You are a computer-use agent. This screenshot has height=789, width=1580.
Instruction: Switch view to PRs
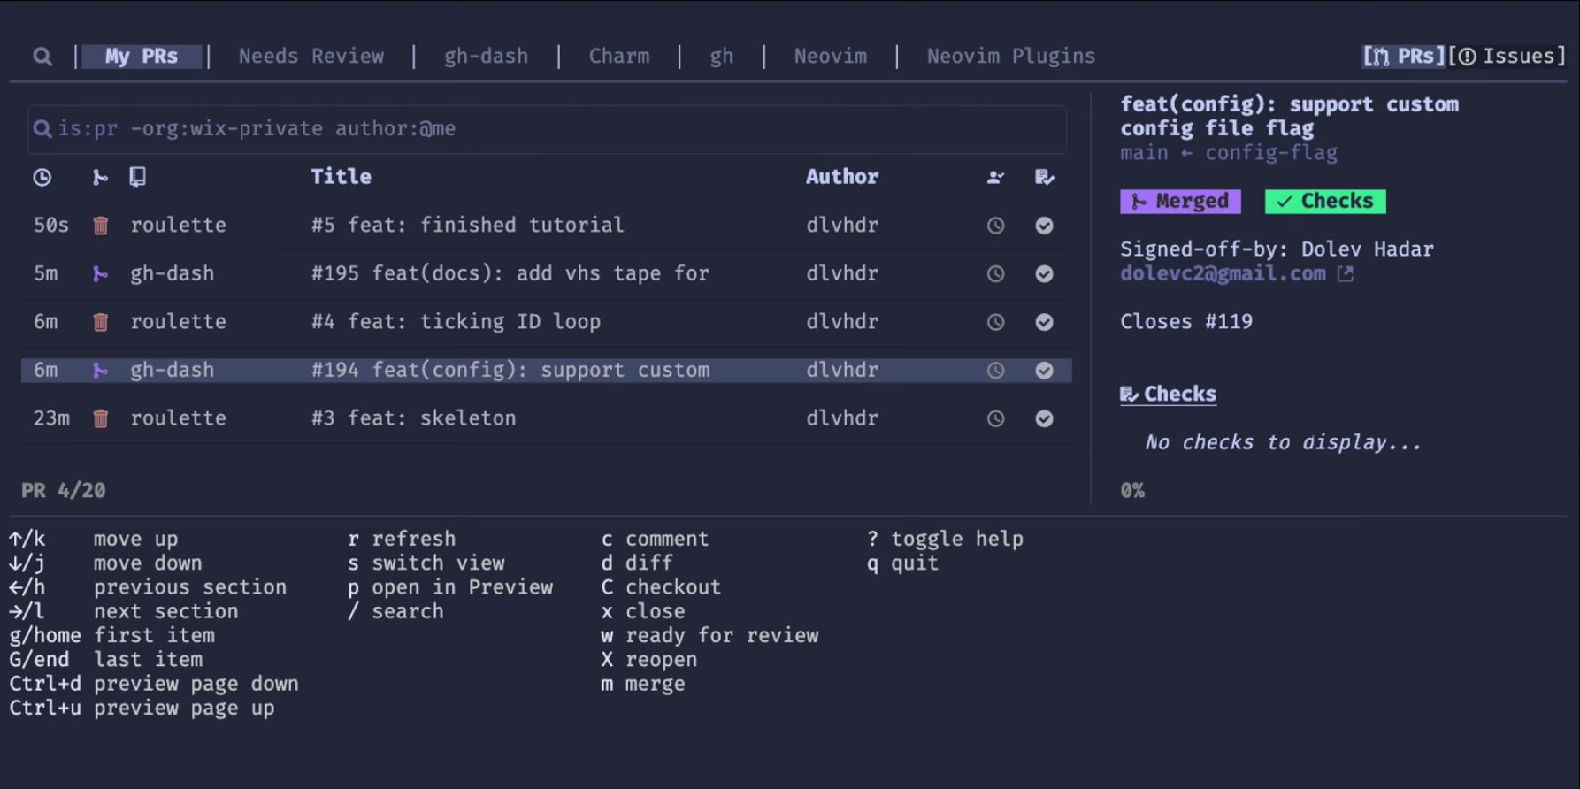[x=1404, y=57]
